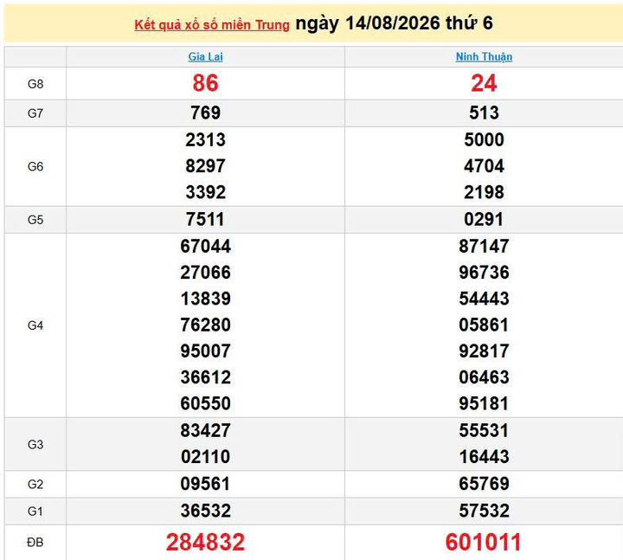Open the Gia Lai province link
Image resolution: width=623 pixels, height=560 pixels.
(x=205, y=57)
